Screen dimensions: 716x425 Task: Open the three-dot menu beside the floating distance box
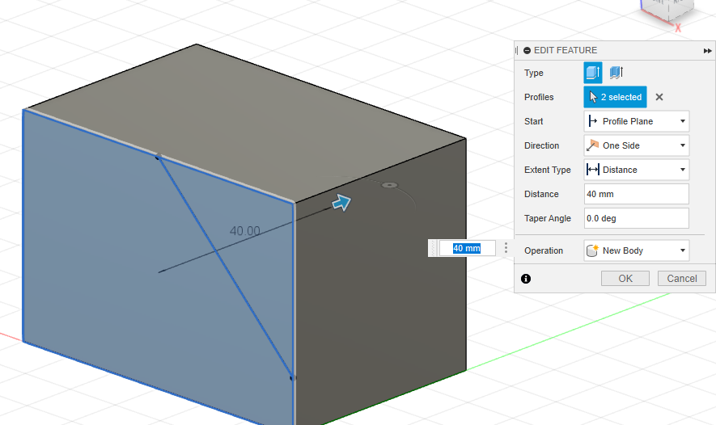pyautogui.click(x=506, y=248)
